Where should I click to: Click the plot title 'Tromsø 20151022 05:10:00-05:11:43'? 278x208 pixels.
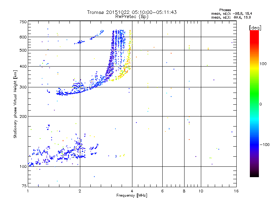(132, 12)
